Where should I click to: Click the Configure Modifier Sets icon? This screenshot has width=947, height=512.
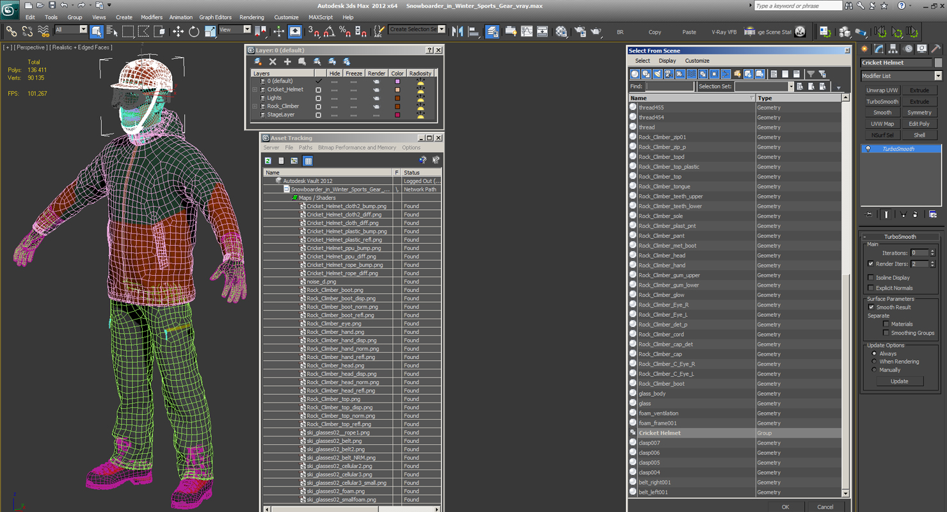(933, 214)
